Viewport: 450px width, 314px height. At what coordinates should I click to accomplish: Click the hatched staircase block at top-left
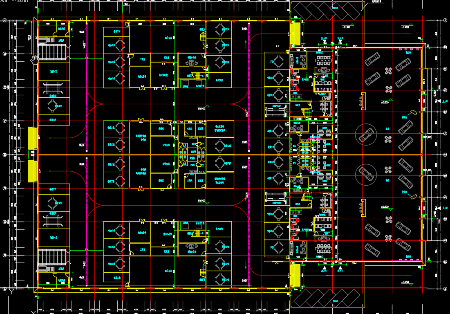[52, 52]
